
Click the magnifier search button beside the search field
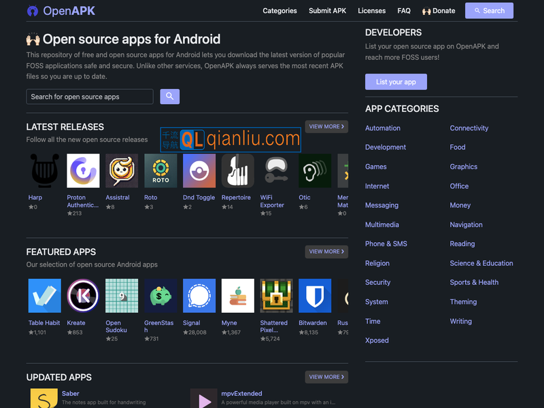click(170, 97)
